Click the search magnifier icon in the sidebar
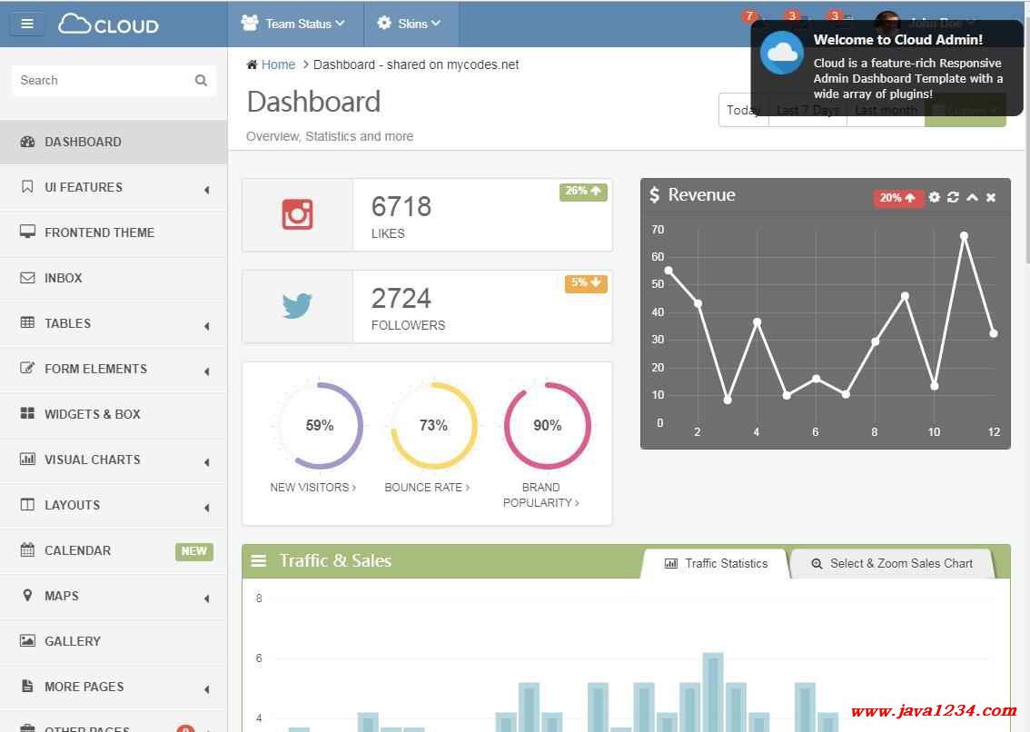Screen dimensions: 1030x732 201,80
